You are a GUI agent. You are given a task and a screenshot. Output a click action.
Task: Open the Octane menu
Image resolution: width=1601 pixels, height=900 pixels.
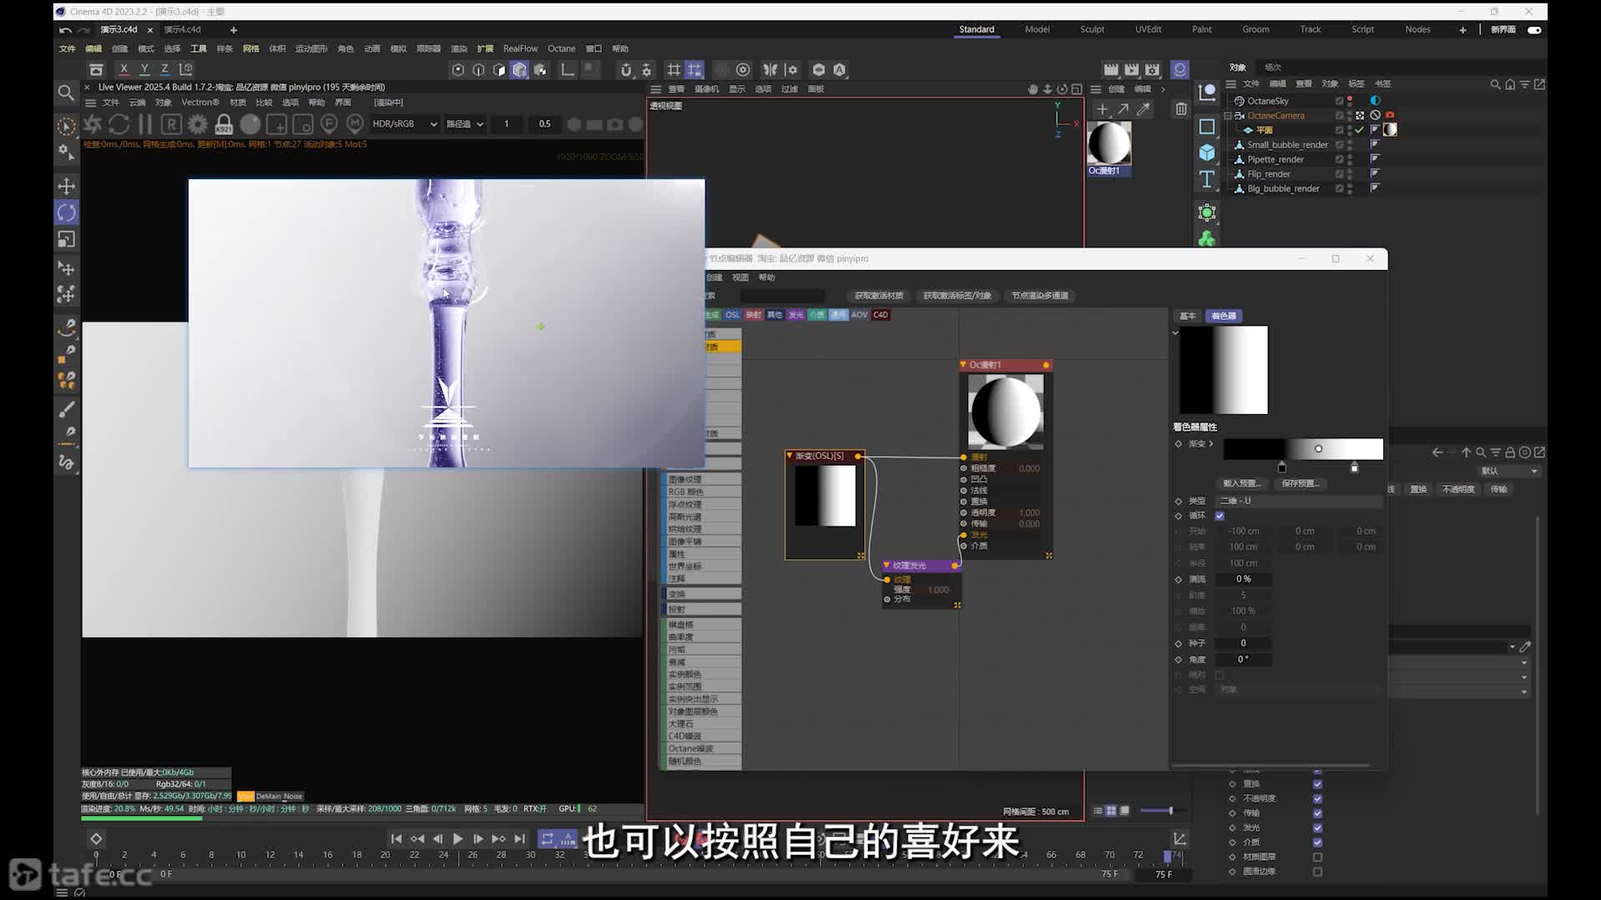[561, 48]
